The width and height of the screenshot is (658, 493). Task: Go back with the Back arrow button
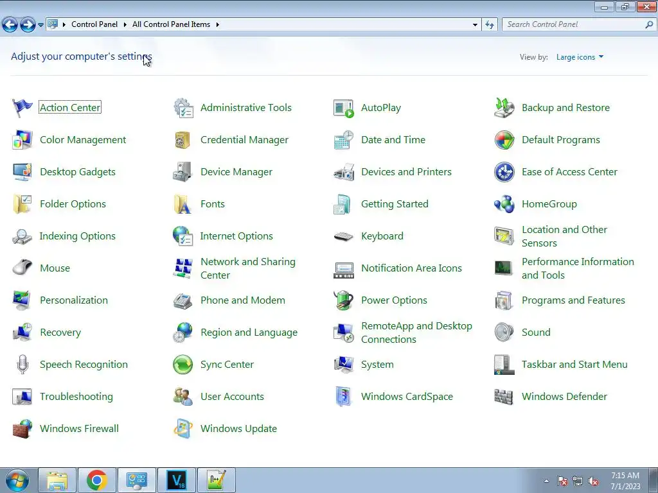[10, 25]
